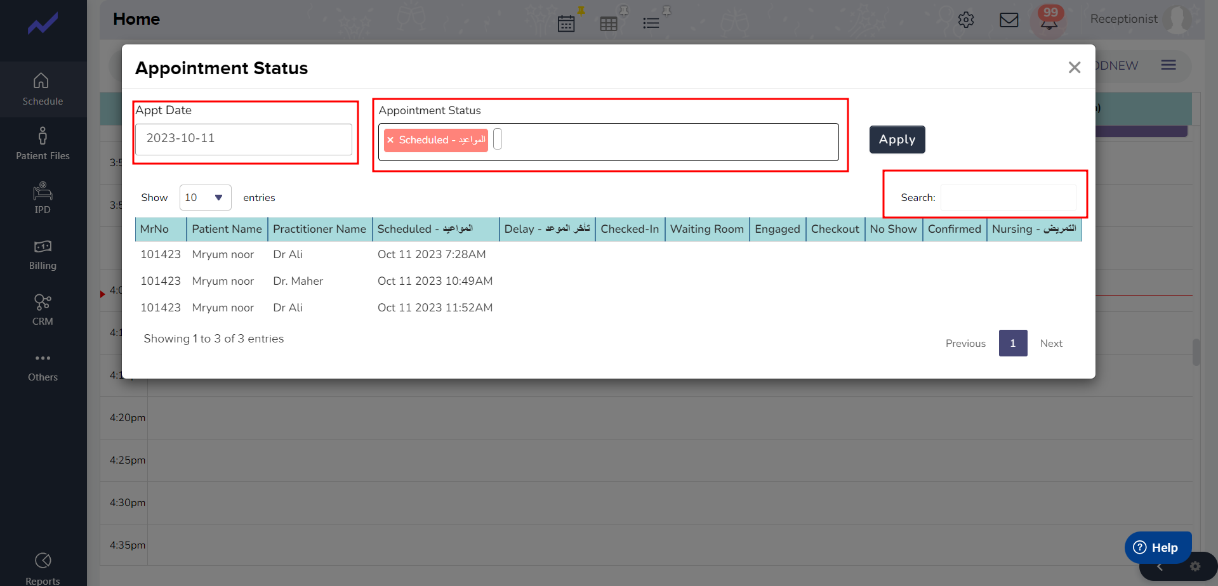
Task: Click the Receptionist user avatar
Action: [x=1179, y=20]
